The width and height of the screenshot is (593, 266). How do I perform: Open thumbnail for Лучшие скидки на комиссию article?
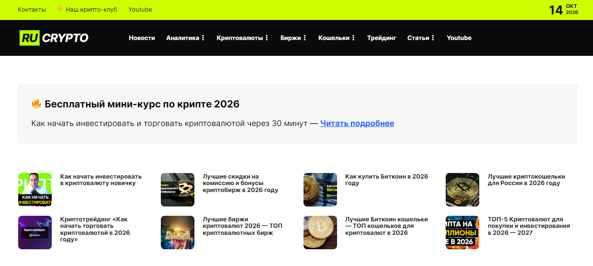point(178,190)
